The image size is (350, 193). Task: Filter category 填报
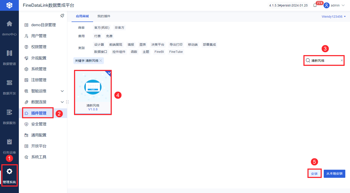coord(131,45)
